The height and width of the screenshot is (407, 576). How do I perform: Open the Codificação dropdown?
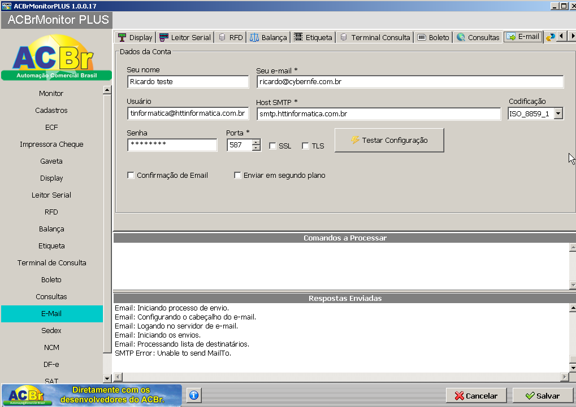(x=558, y=113)
